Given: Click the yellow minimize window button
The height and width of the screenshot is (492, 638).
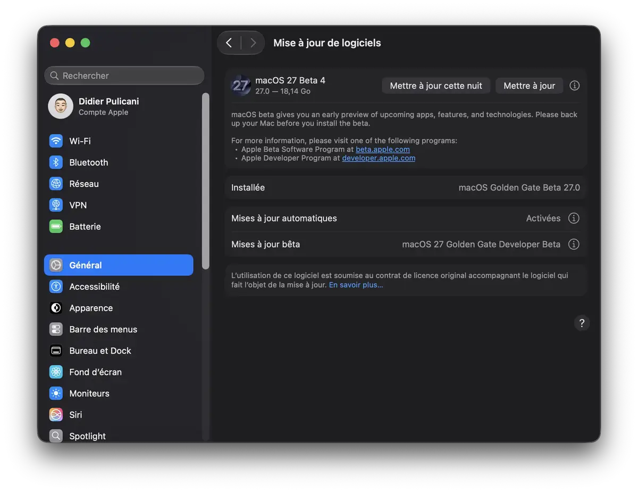Looking at the screenshot, I should click(70, 43).
